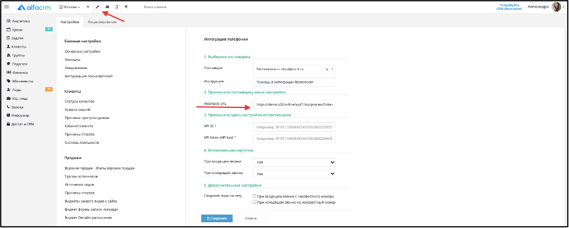
Task: Check При входящем звонке с неизвестного номера
Action: click(x=255, y=196)
